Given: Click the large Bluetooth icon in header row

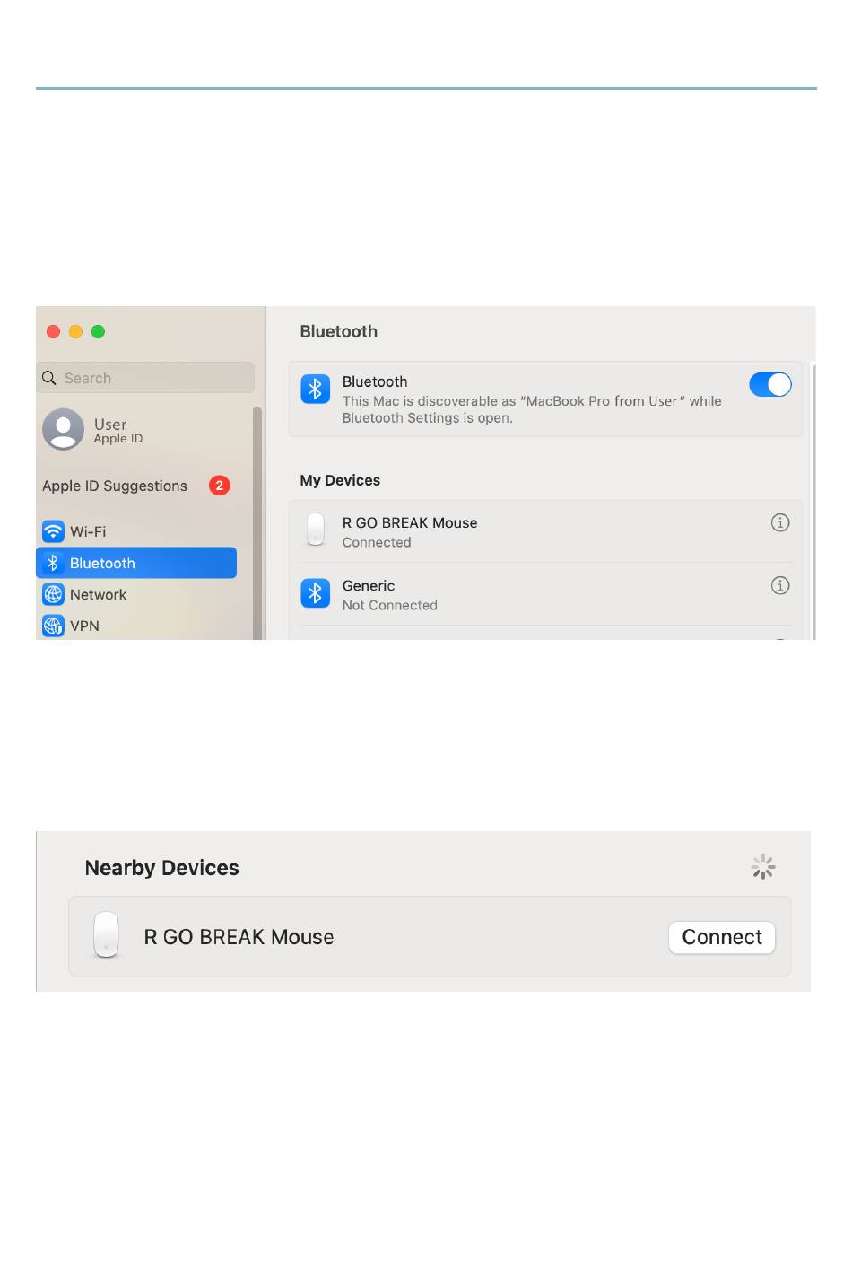Looking at the screenshot, I should pyautogui.click(x=315, y=390).
